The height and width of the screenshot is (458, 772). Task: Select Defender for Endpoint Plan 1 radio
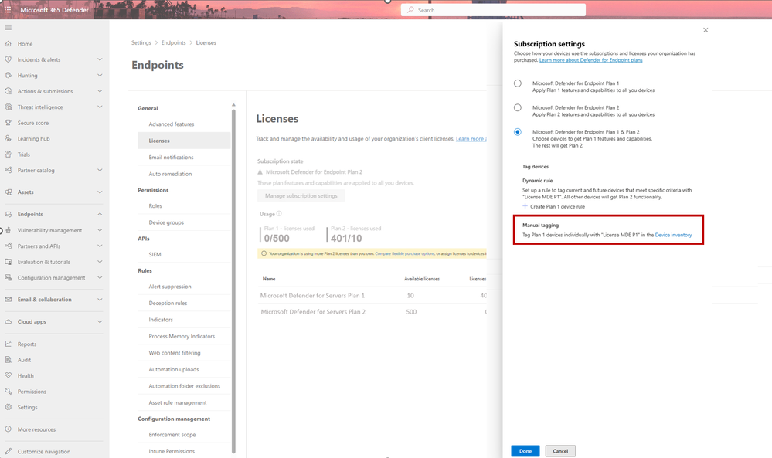(518, 83)
